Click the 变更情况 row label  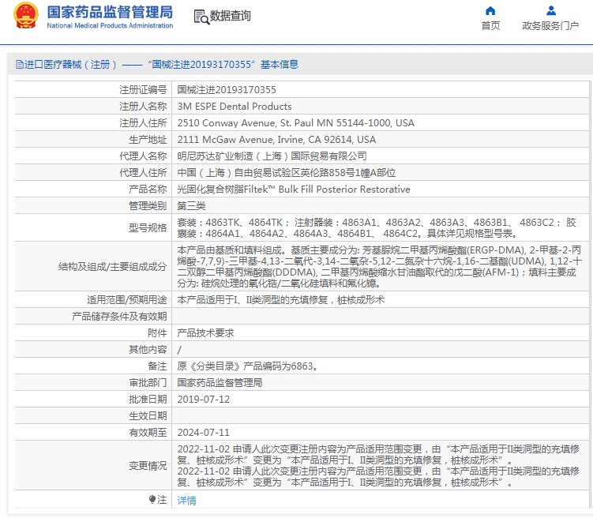(148, 466)
